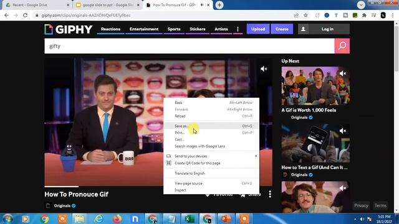399x224 pixels.
Task: Click the Privacy link
Action: point(361,205)
